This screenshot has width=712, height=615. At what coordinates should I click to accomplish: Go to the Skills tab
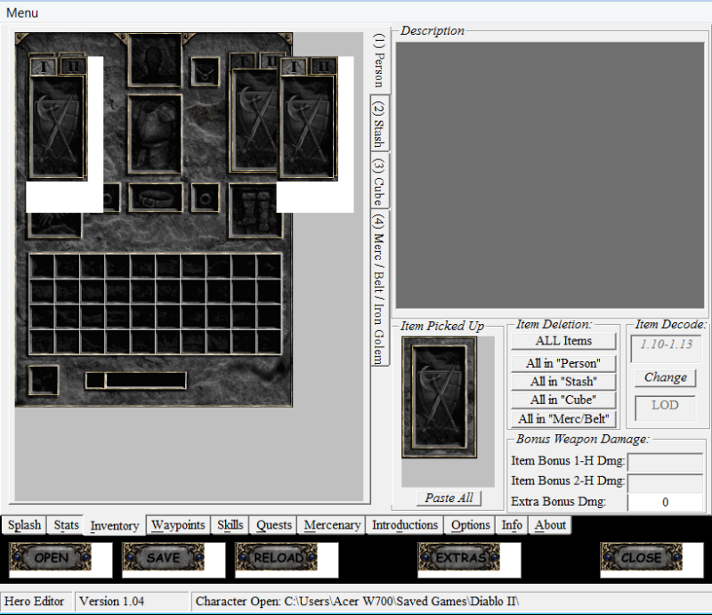pos(231,525)
